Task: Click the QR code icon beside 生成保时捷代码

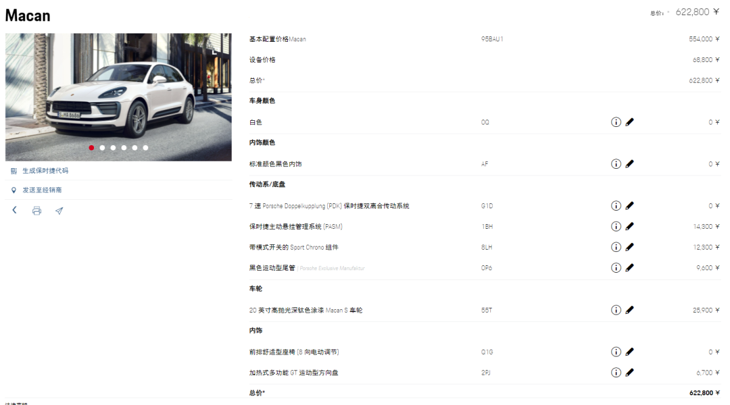Action: pyautogui.click(x=14, y=171)
